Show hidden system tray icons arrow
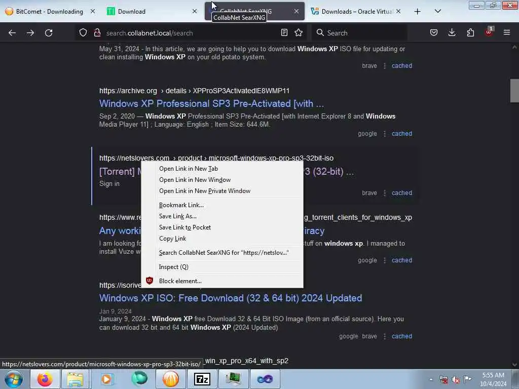519x389 pixels. pos(431,380)
